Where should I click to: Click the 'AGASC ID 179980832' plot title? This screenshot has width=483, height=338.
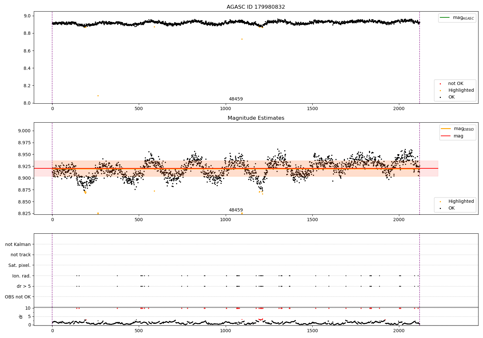click(x=256, y=7)
